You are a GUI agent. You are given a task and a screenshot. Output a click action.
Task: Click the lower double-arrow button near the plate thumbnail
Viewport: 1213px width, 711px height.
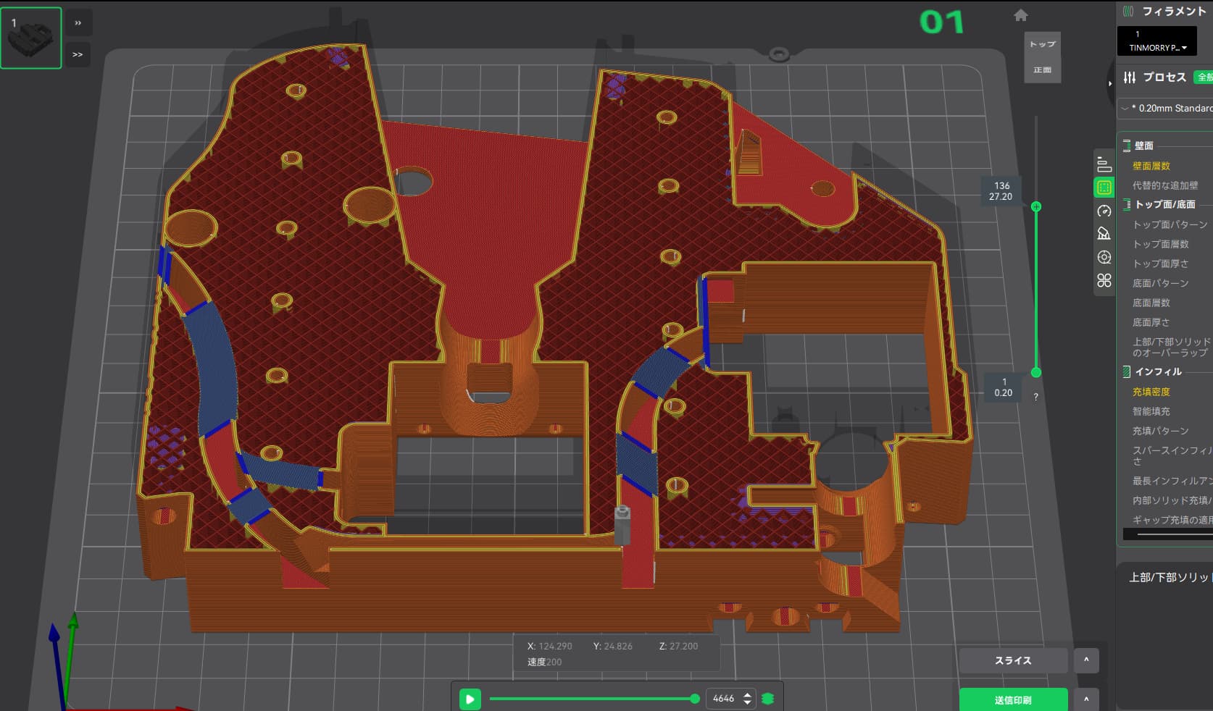click(x=78, y=54)
